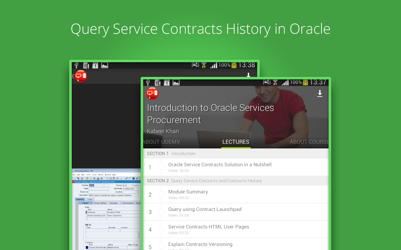Select Pricing / Billing subtab in Oracle form
This screenshot has width=401, height=250.
click(x=100, y=203)
